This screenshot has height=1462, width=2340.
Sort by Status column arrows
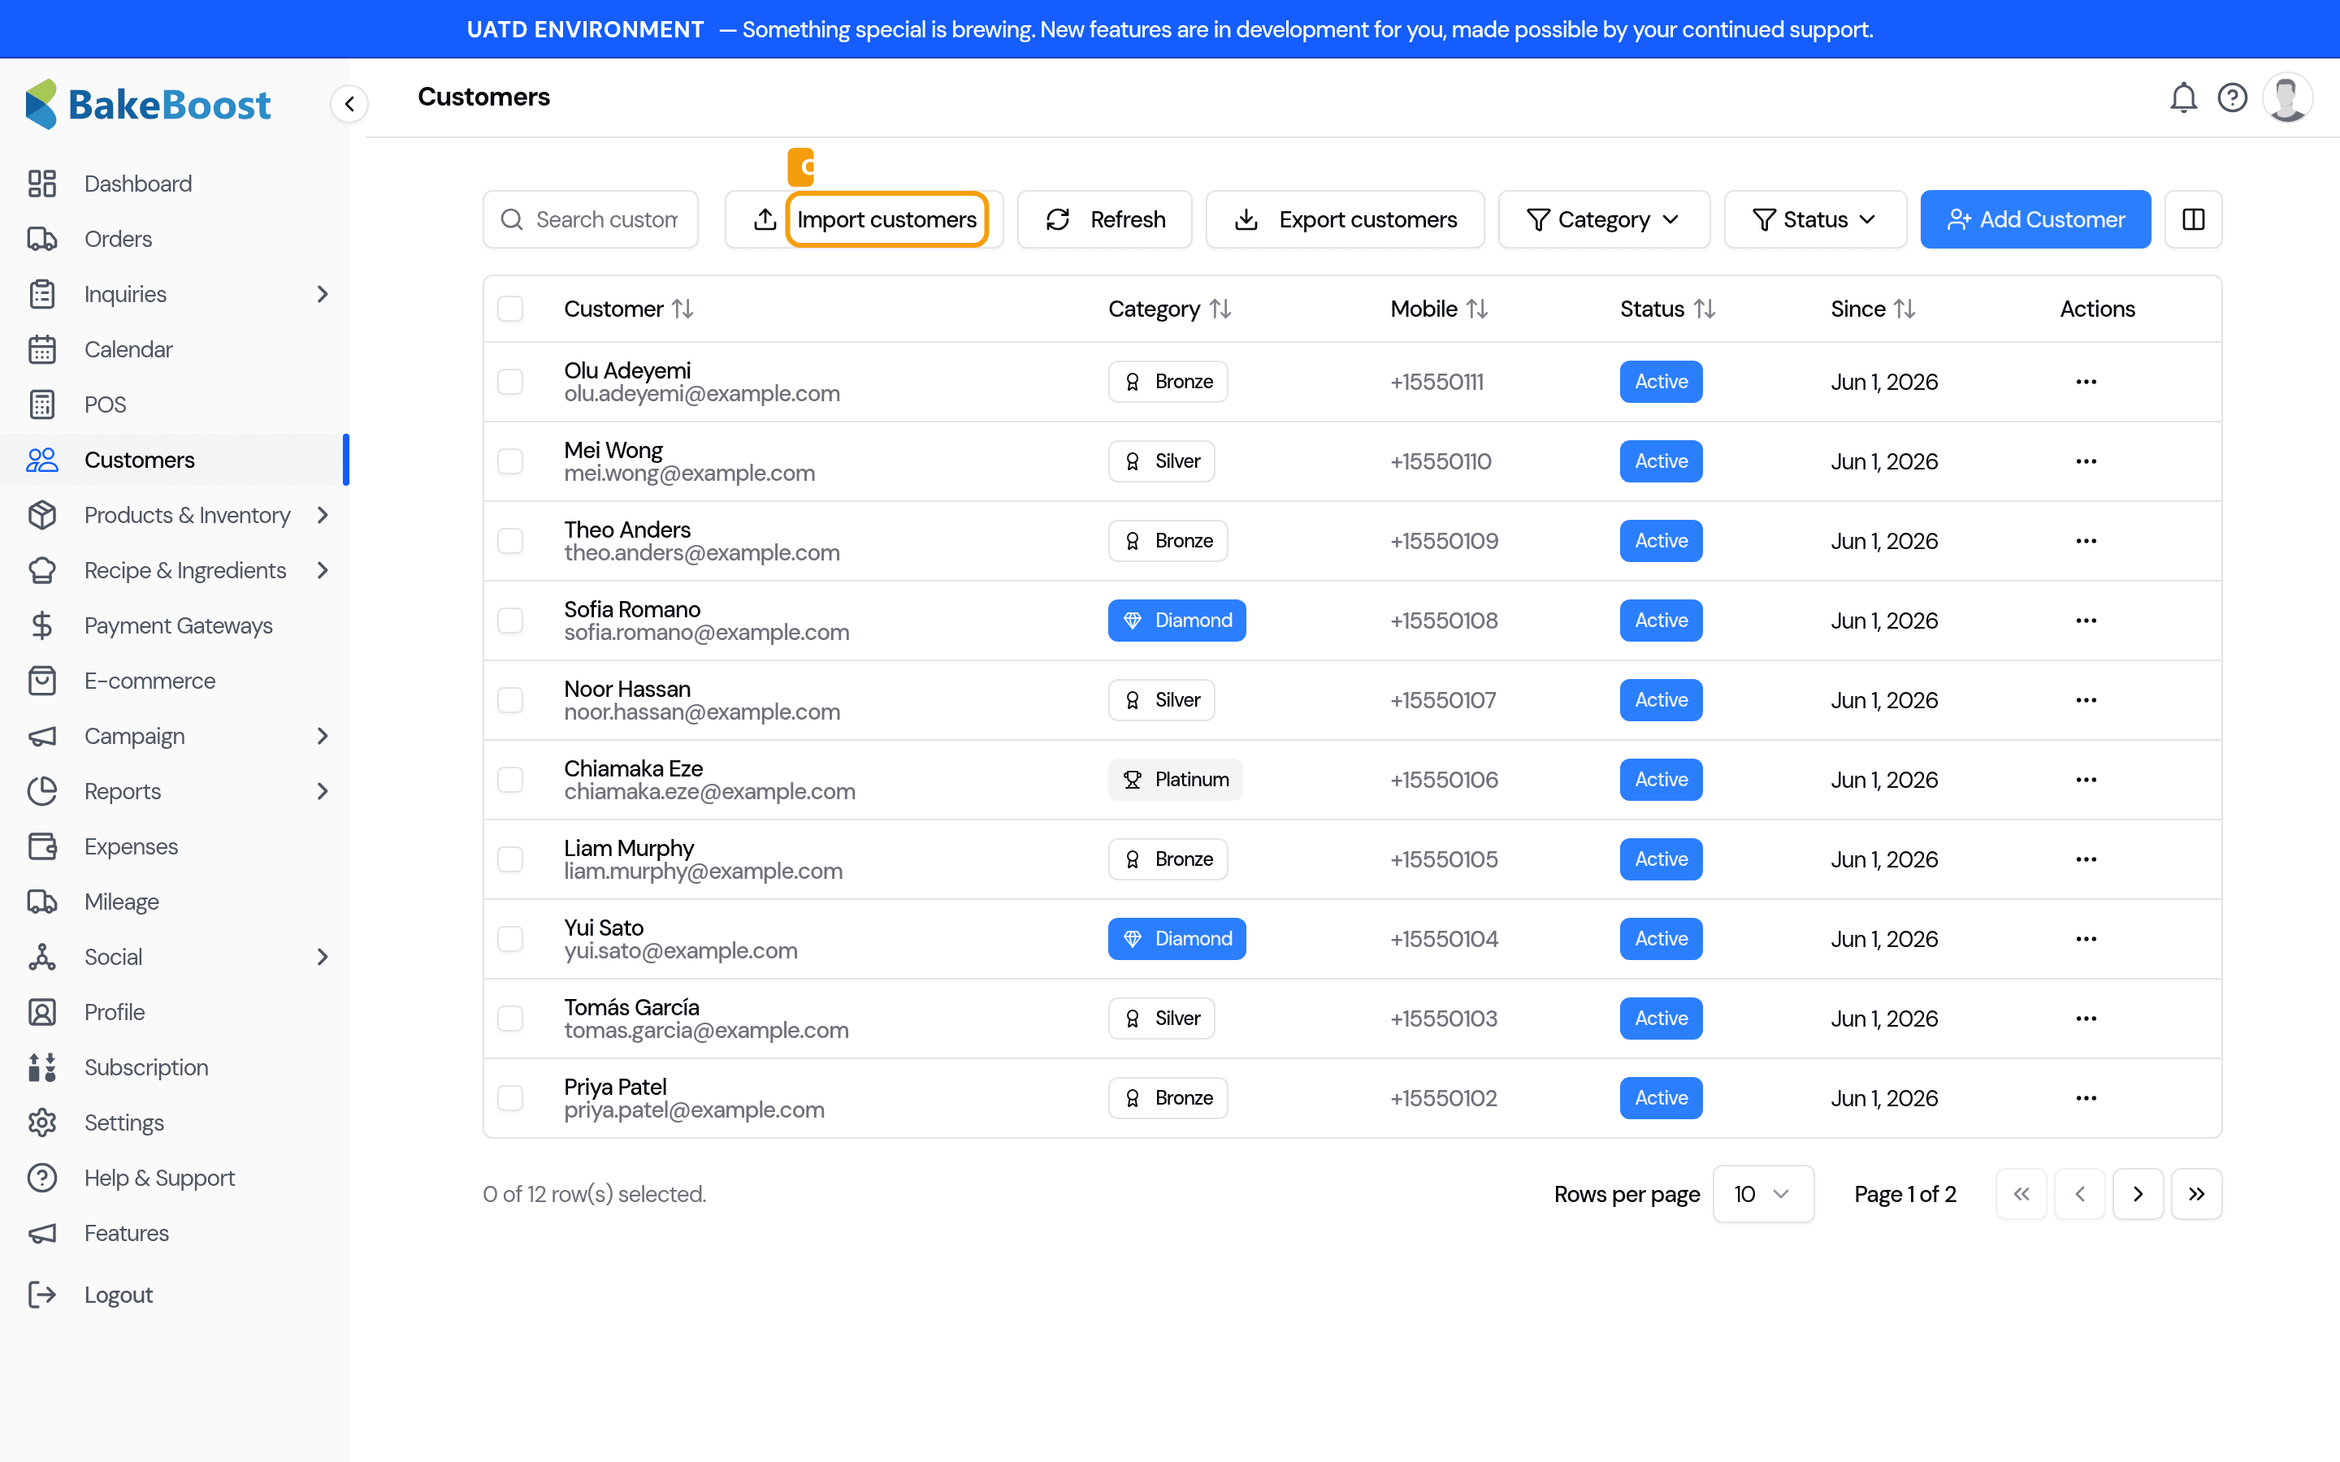click(x=1704, y=309)
